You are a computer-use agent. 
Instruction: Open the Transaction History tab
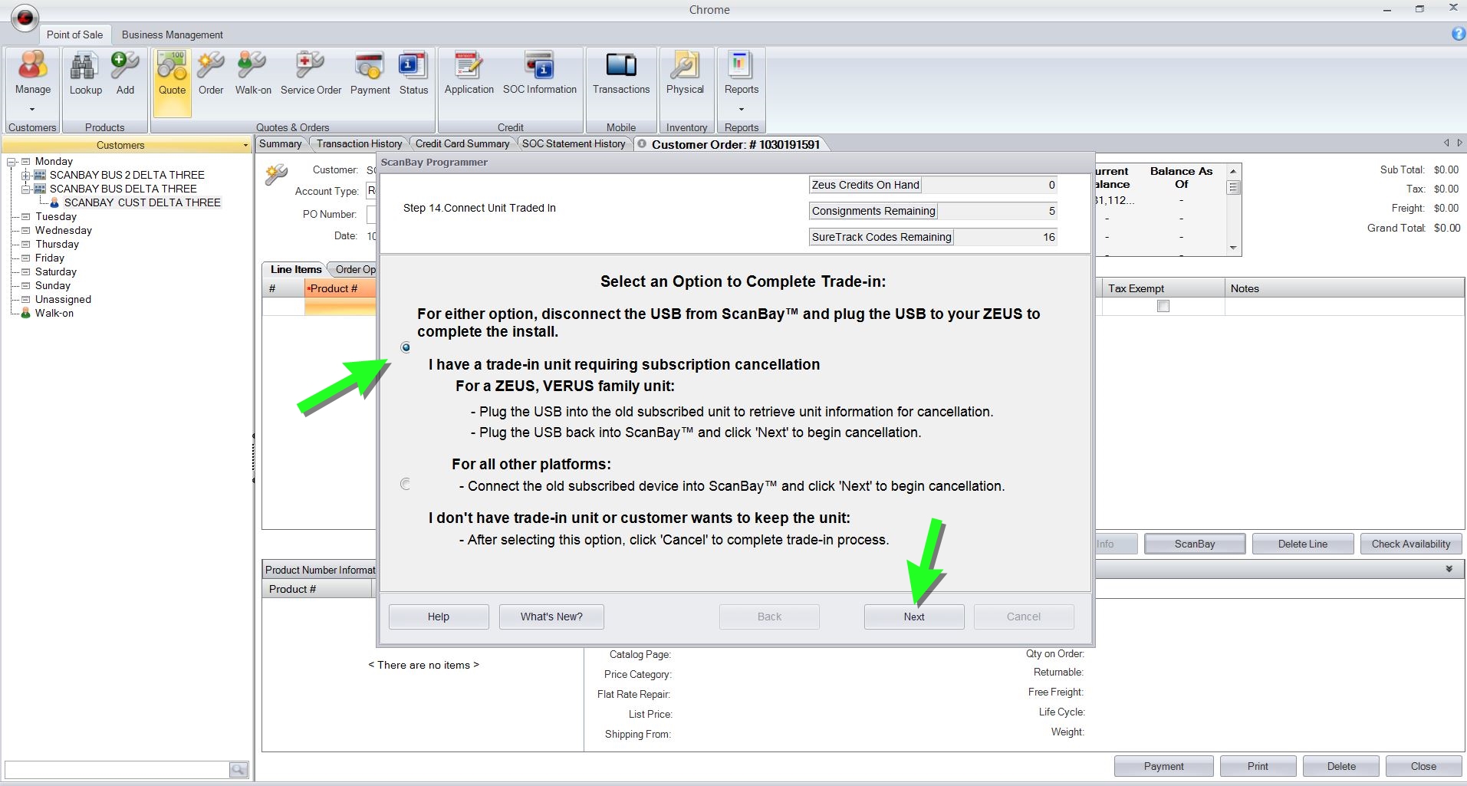359,143
